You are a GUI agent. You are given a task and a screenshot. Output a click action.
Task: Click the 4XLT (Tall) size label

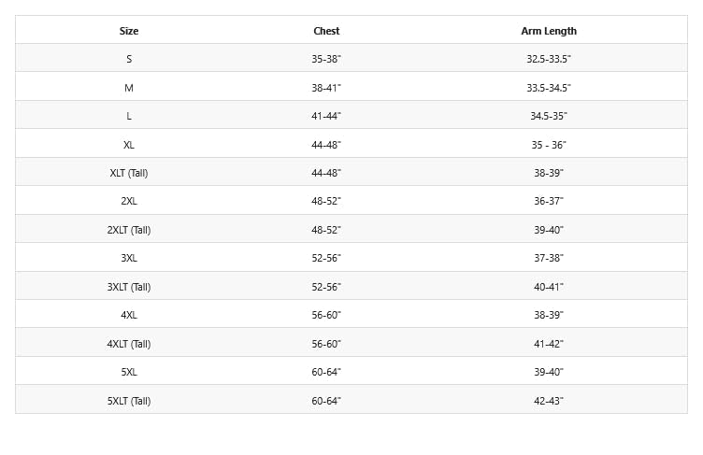tap(129, 344)
